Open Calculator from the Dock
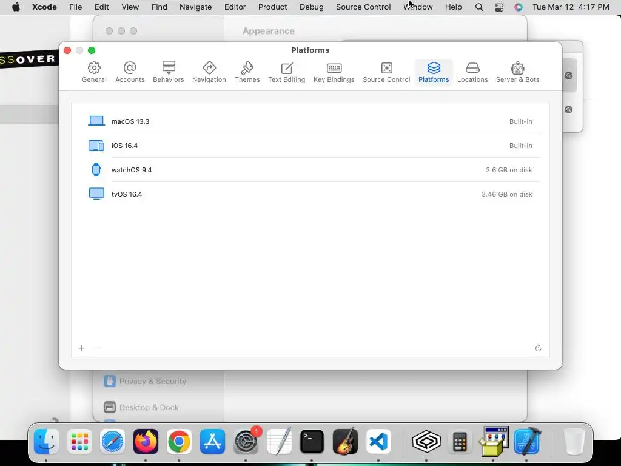 tap(460, 442)
